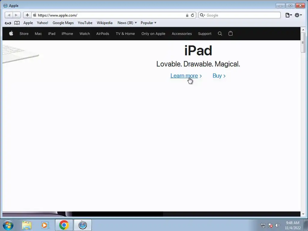Follow the iPad Learn more link

tap(186, 75)
